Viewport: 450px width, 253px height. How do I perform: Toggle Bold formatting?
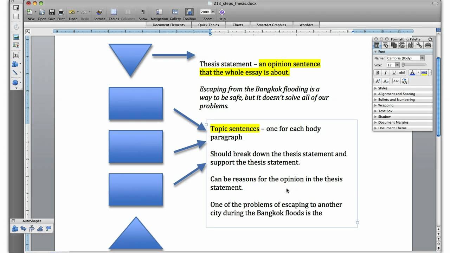point(378,73)
